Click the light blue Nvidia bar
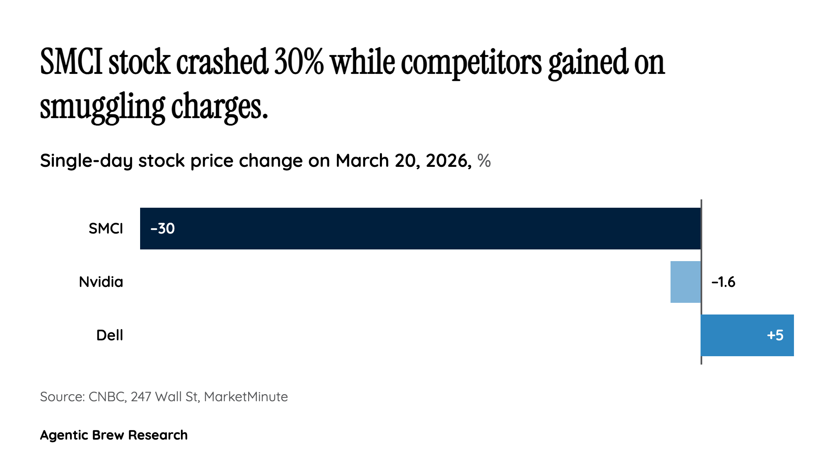The height and width of the screenshot is (473, 834). coord(685,282)
